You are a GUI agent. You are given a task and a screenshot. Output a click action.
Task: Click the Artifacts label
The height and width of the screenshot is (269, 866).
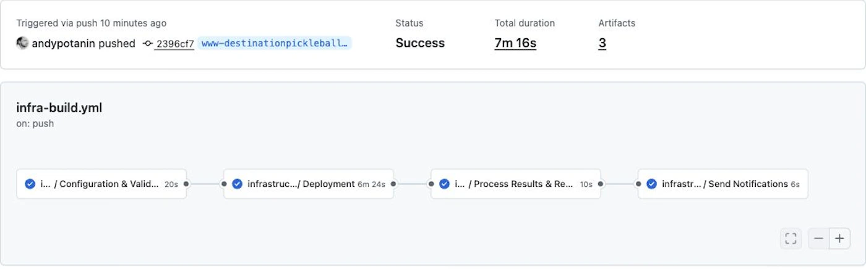617,23
